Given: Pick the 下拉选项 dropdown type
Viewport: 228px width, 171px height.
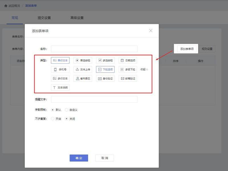Looking at the screenshot, I should click(x=105, y=69).
